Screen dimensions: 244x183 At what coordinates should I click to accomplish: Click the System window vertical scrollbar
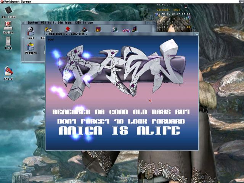[23, 43]
